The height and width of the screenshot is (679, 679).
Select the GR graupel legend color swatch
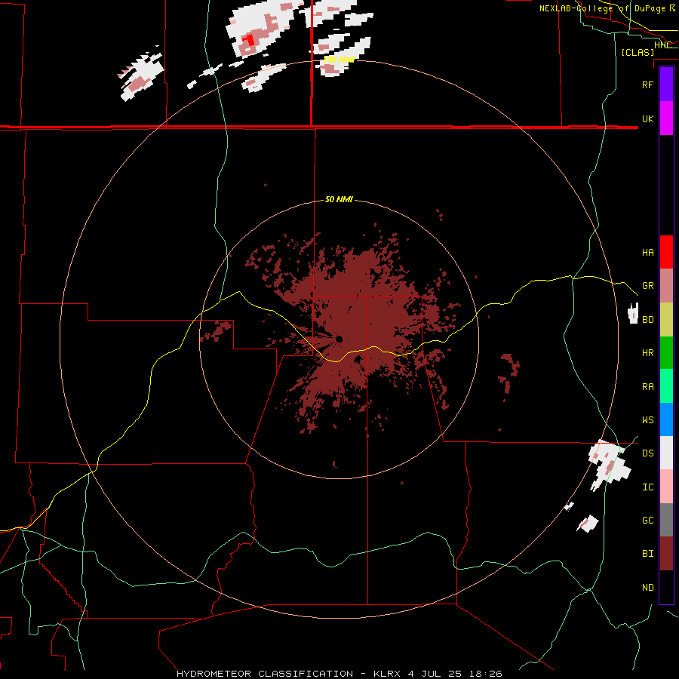(666, 286)
